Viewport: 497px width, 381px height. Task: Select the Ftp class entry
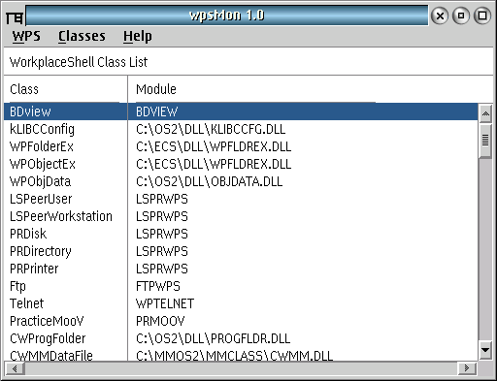click(17, 286)
